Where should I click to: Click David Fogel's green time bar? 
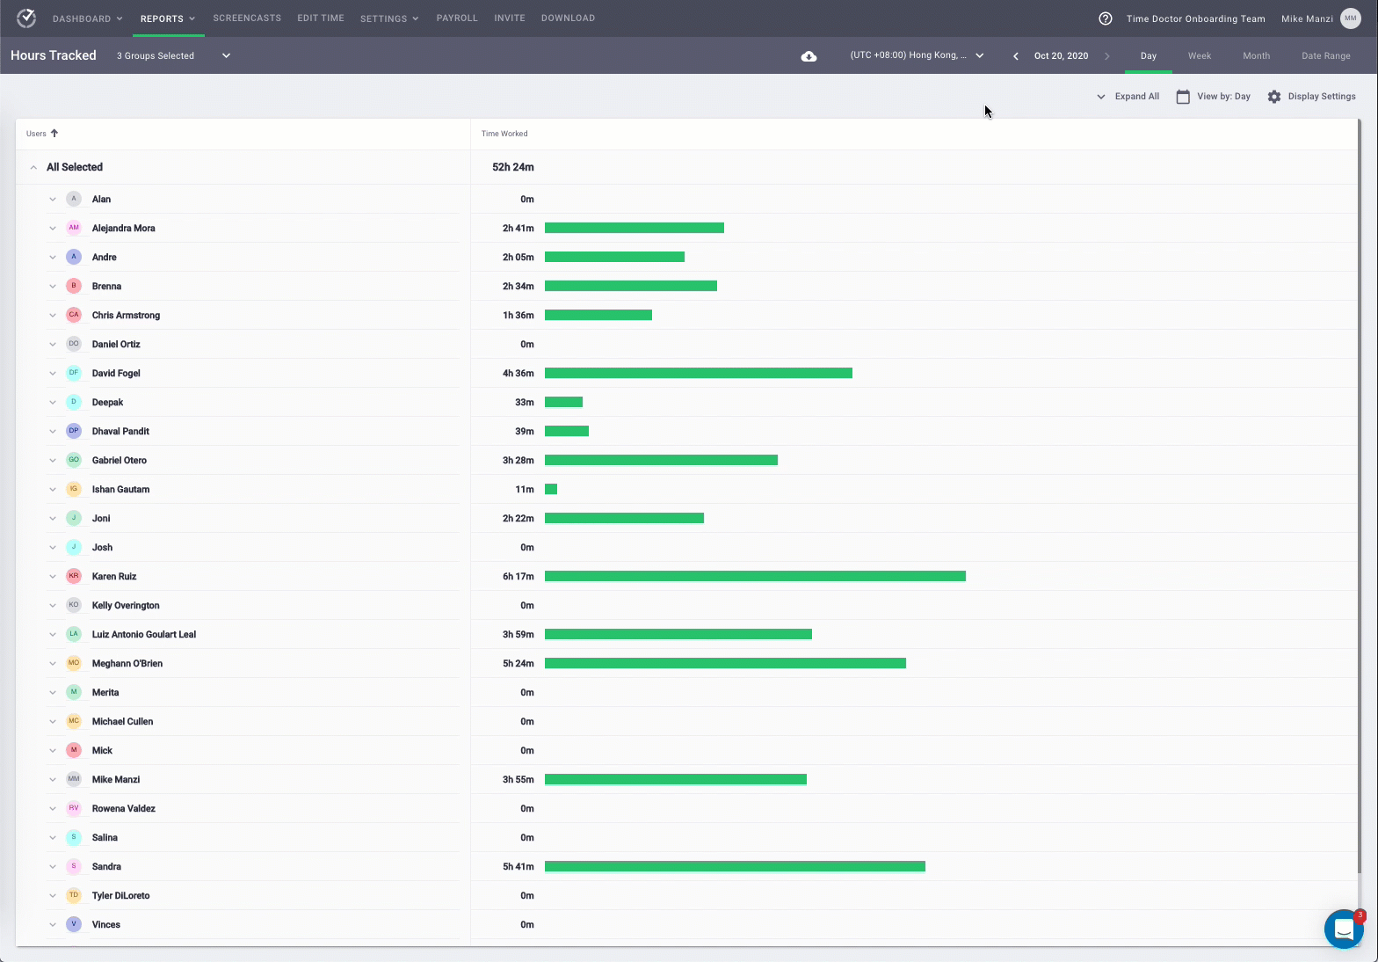point(699,373)
